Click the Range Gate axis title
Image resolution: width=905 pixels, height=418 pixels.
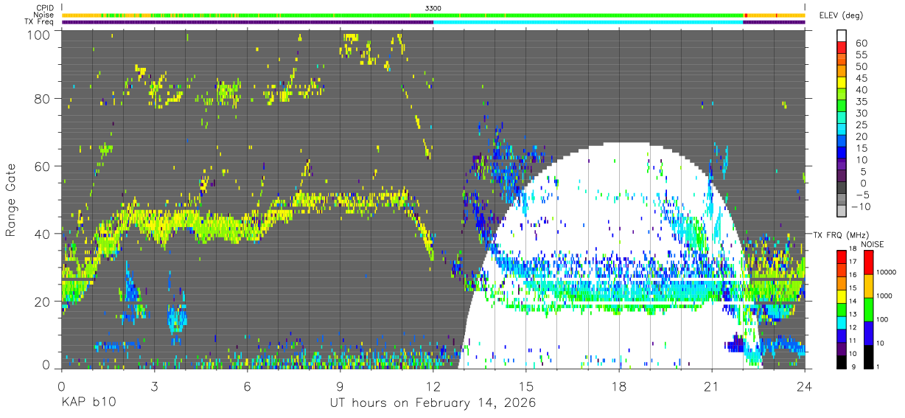point(12,201)
